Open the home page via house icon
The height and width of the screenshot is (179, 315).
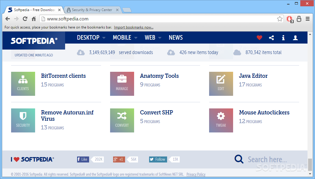34,19
